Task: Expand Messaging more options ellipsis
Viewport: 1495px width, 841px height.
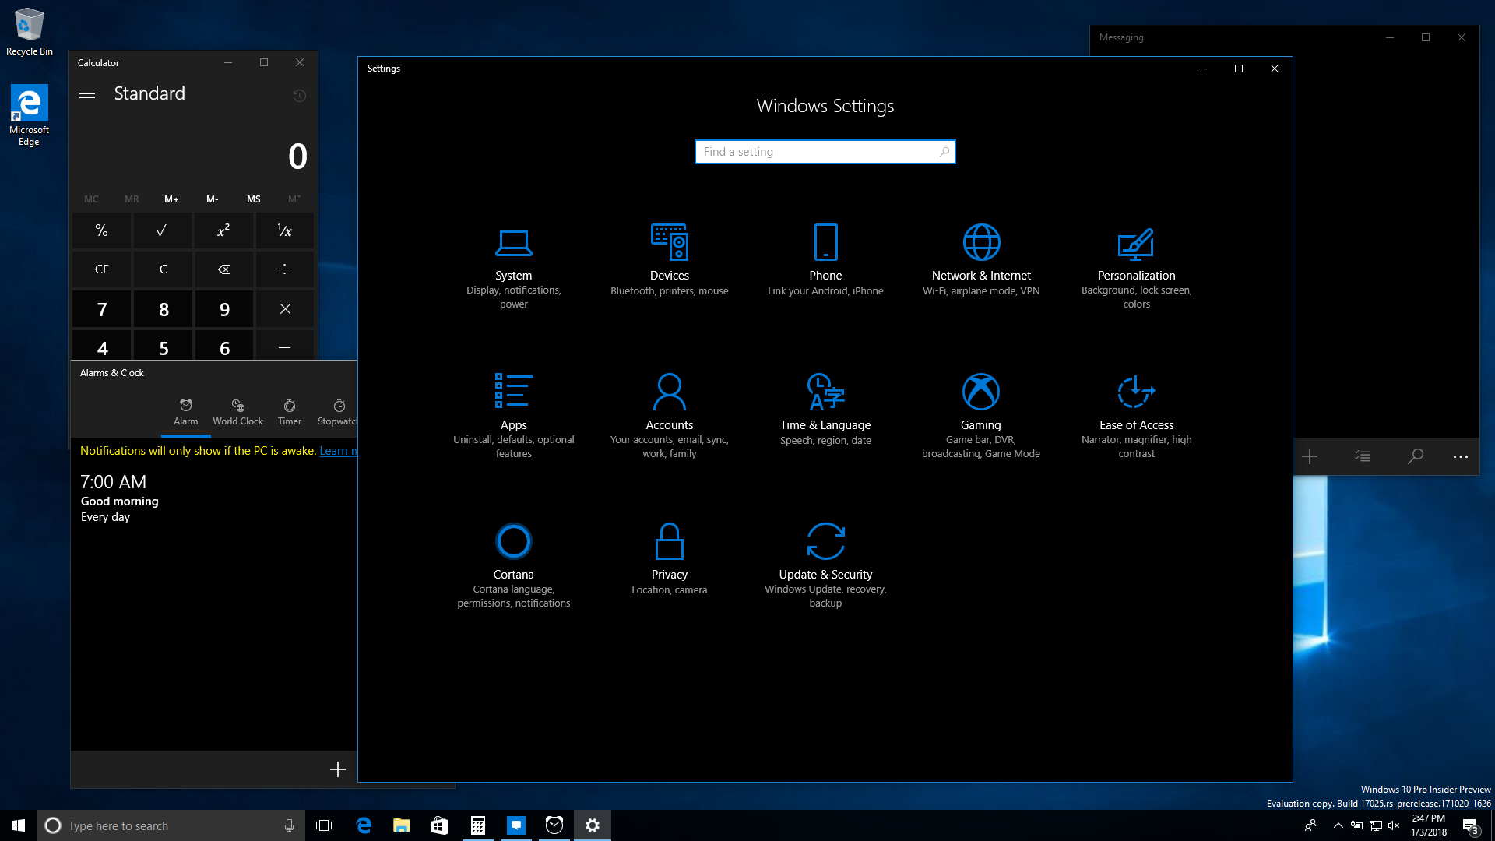Action: [1460, 457]
